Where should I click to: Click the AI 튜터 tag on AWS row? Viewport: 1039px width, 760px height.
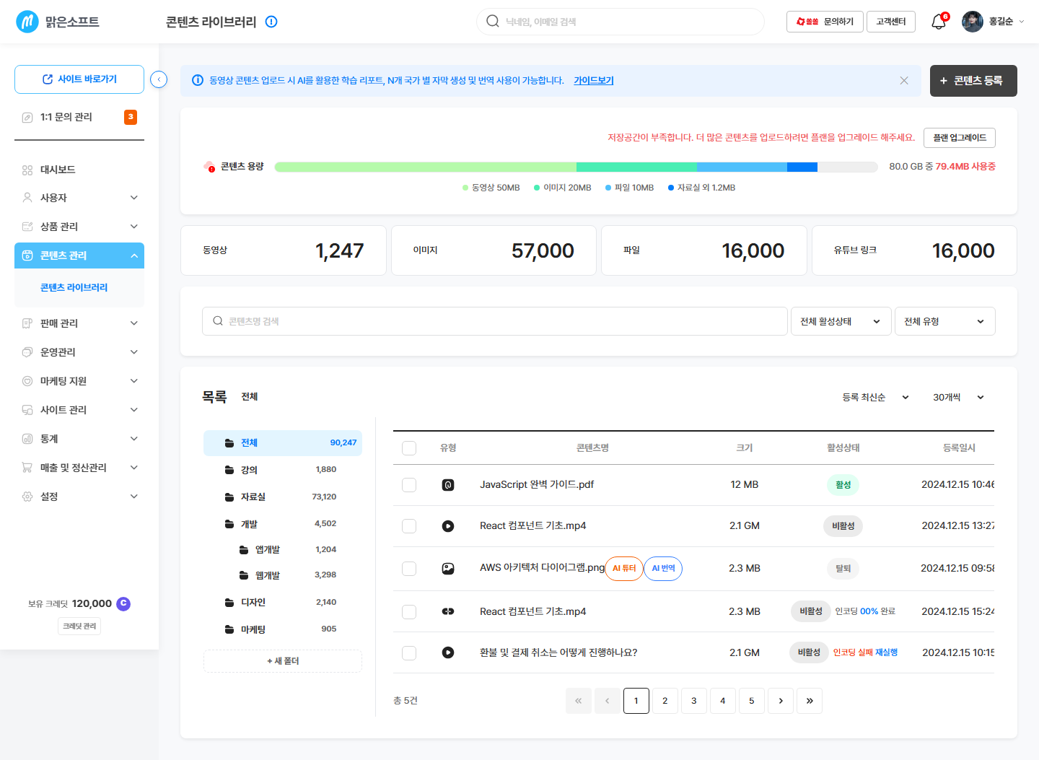[x=624, y=569]
